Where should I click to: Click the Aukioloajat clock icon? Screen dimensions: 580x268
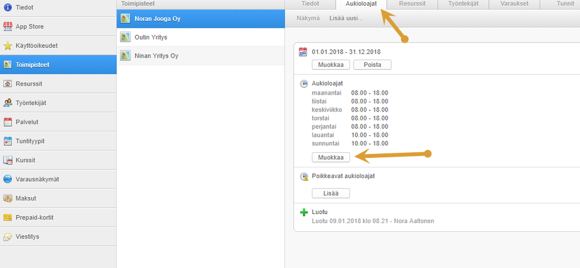click(304, 84)
